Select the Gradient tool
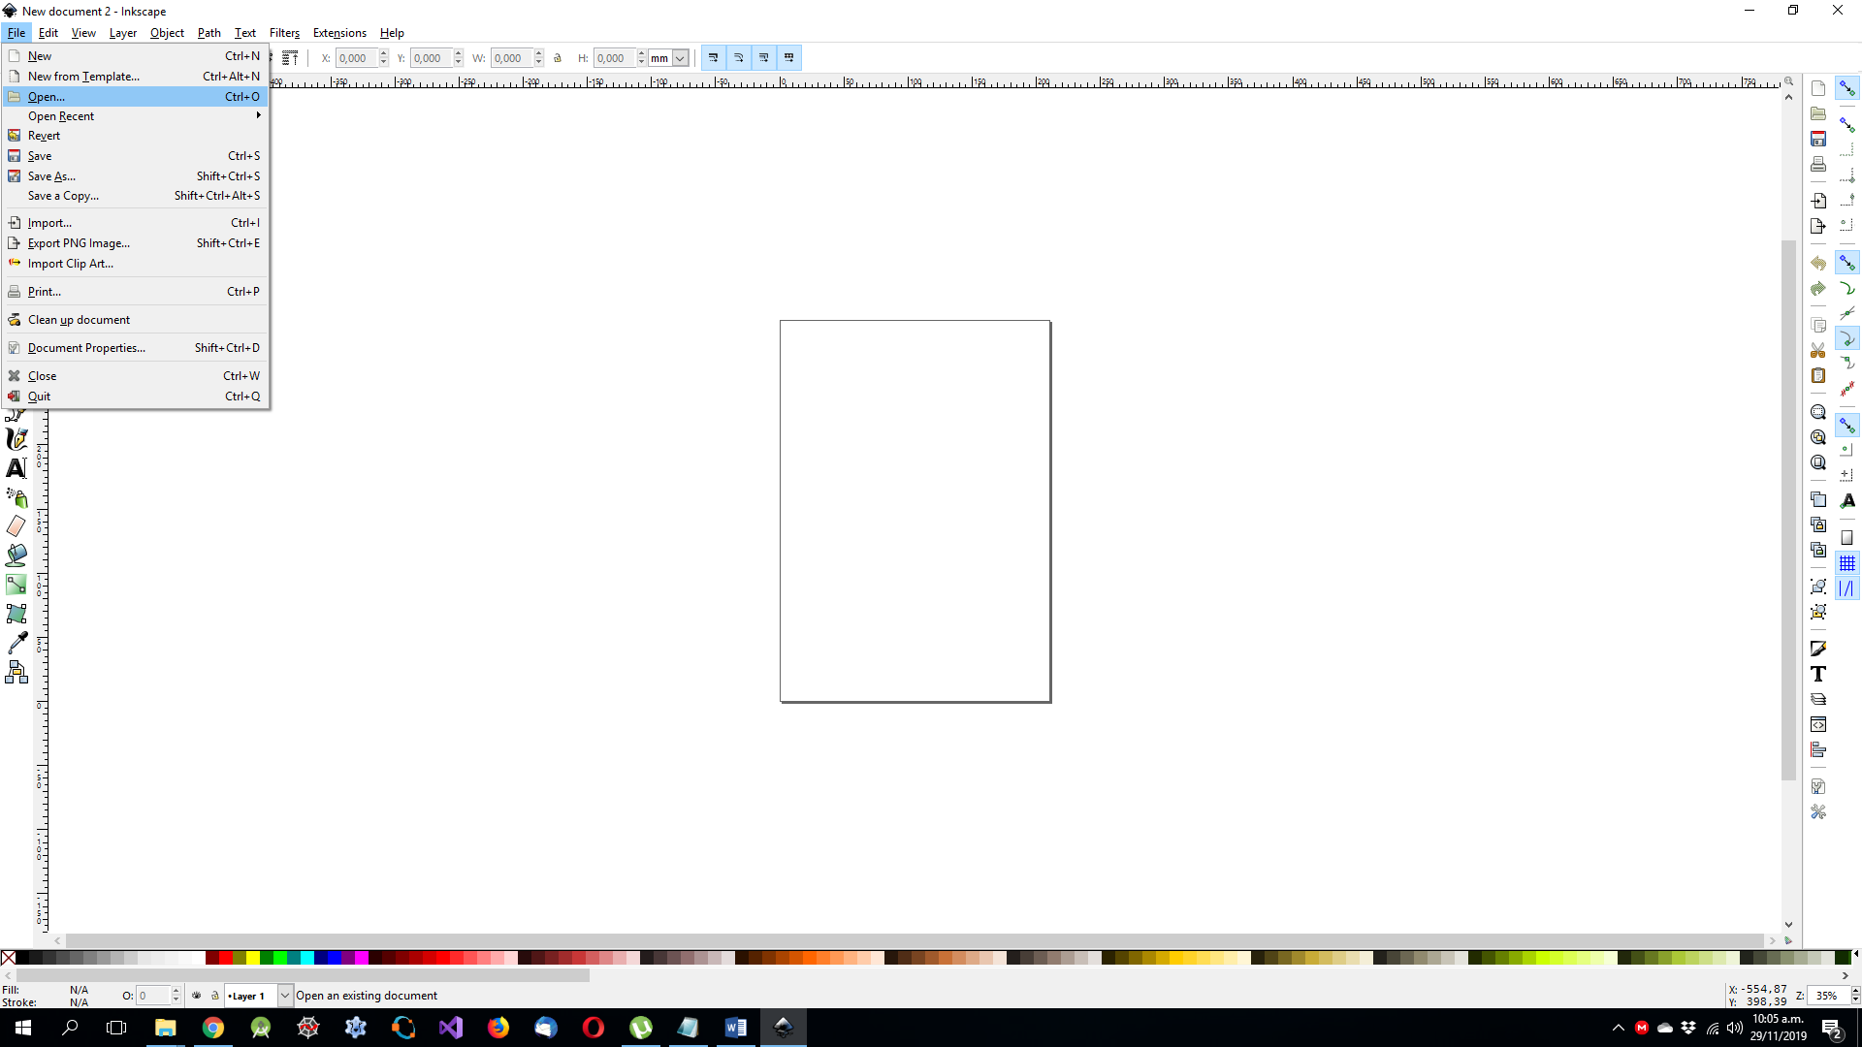Image resolution: width=1862 pixels, height=1047 pixels. [x=16, y=585]
